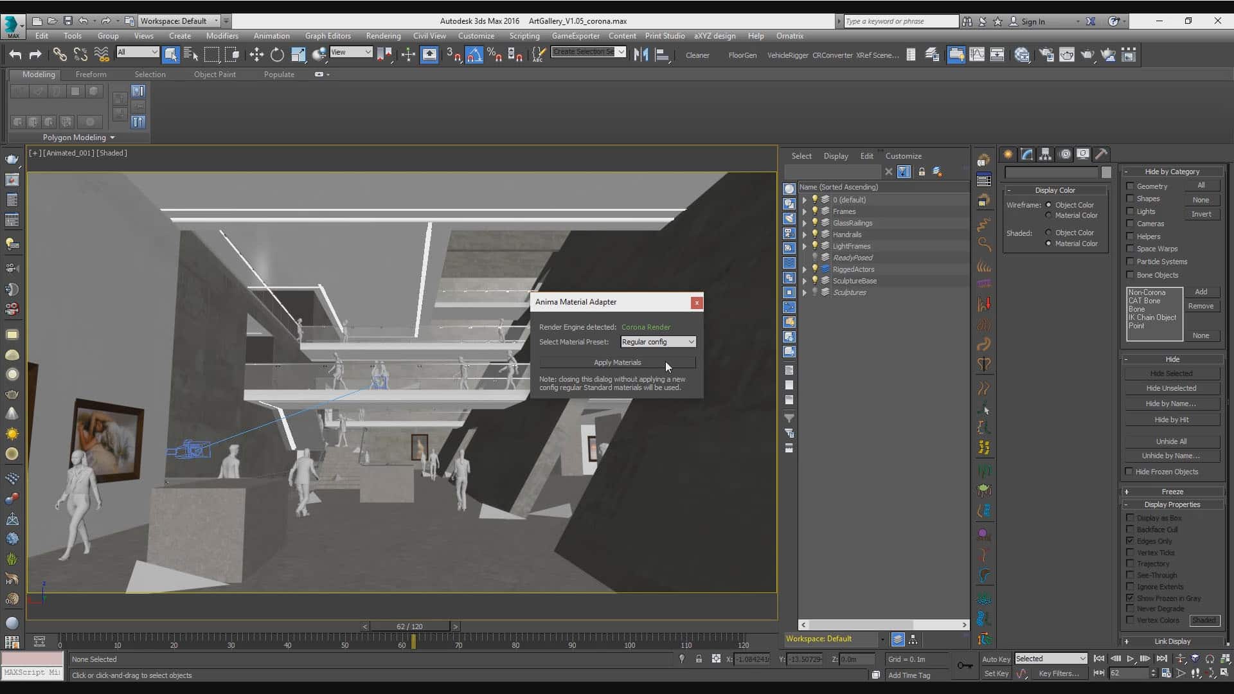Click the Apply Materials button
Image resolution: width=1234 pixels, height=694 pixels.
click(x=617, y=362)
